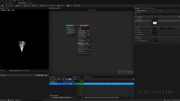Toggle Particle Spawn stage enable circle

coord(89,40)
